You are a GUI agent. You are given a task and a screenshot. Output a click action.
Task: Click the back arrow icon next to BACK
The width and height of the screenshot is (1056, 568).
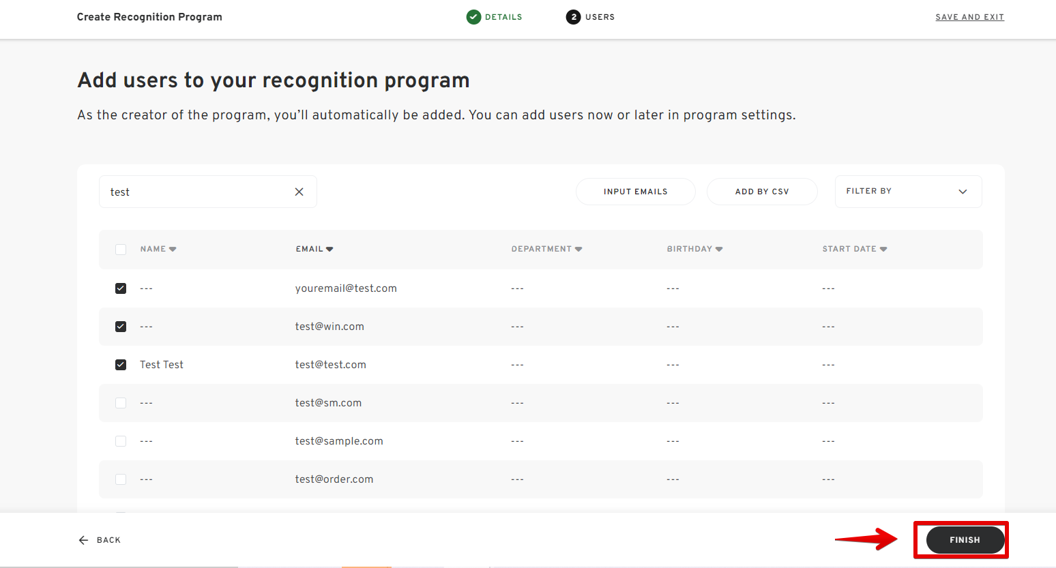(x=82, y=539)
